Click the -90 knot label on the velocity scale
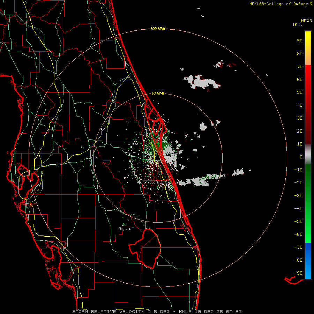 point(298,273)
